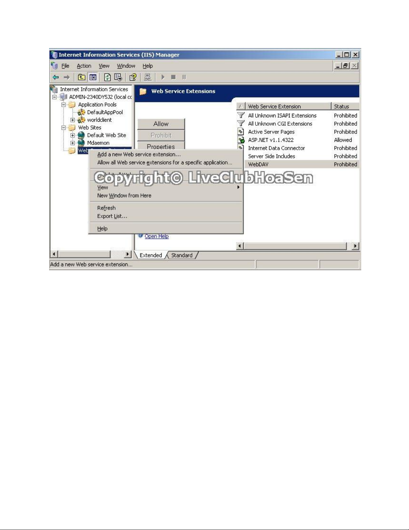Sort by the Status column header
Image resolution: width=409 pixels, height=530 pixels.
click(345, 106)
